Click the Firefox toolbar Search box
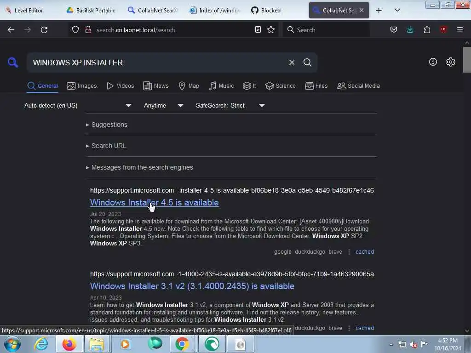This screenshot has height=353, width=471. [326, 30]
